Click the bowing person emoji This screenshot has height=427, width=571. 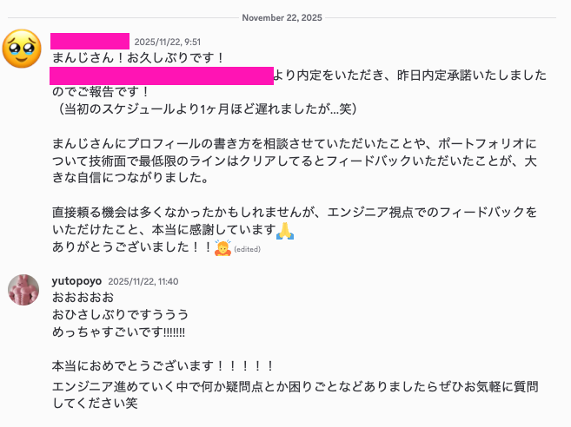coord(222,247)
